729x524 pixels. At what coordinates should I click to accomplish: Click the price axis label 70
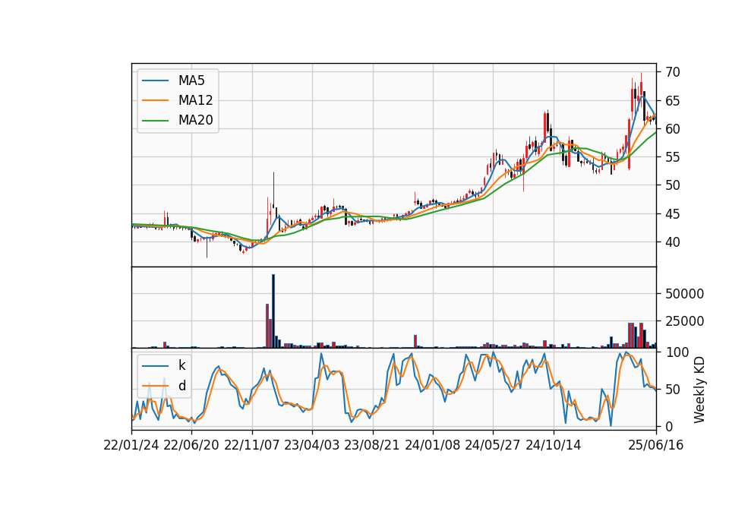click(x=672, y=72)
